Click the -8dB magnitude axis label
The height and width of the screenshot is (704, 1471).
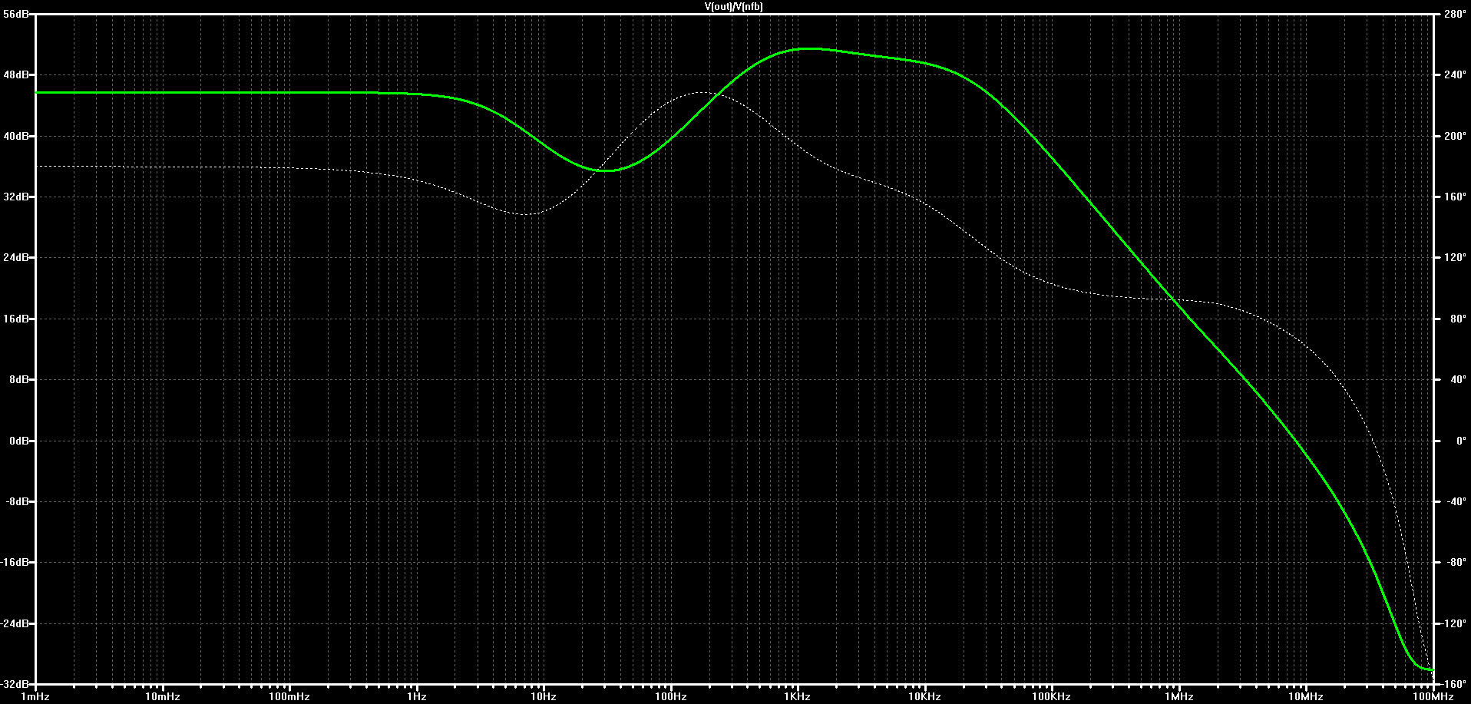click(x=17, y=501)
